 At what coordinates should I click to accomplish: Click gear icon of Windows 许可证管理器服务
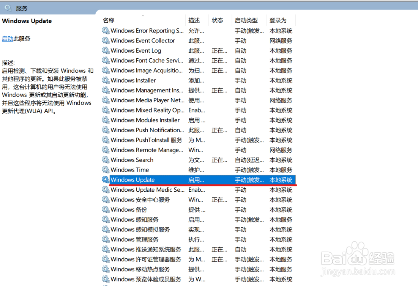pos(106,259)
